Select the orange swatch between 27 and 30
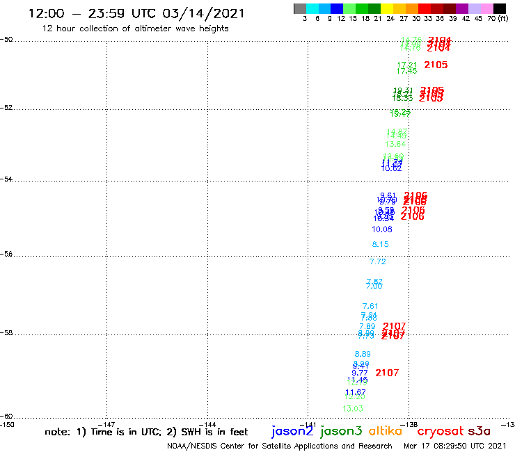The height and width of the screenshot is (452, 515). 411,8
